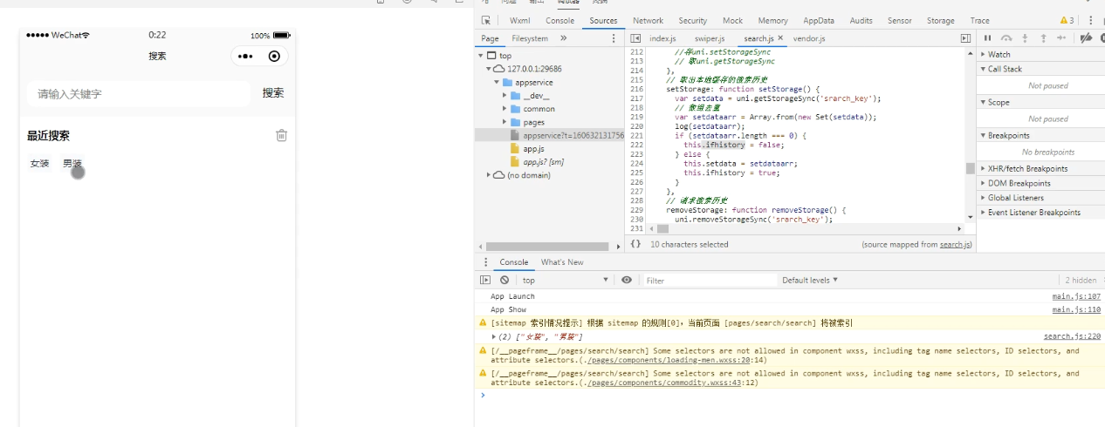1105x427 pixels.
Task: Toggle the debugger sidebar icon
Action: tap(965, 38)
